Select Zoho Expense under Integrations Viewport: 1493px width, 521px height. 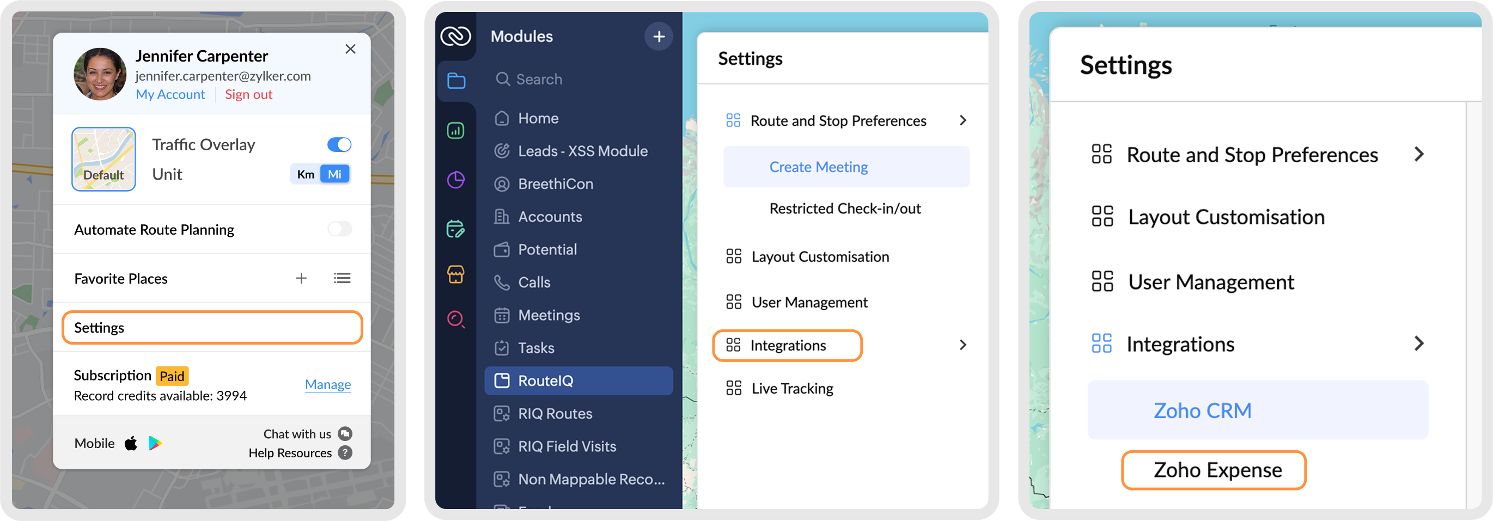(x=1217, y=470)
